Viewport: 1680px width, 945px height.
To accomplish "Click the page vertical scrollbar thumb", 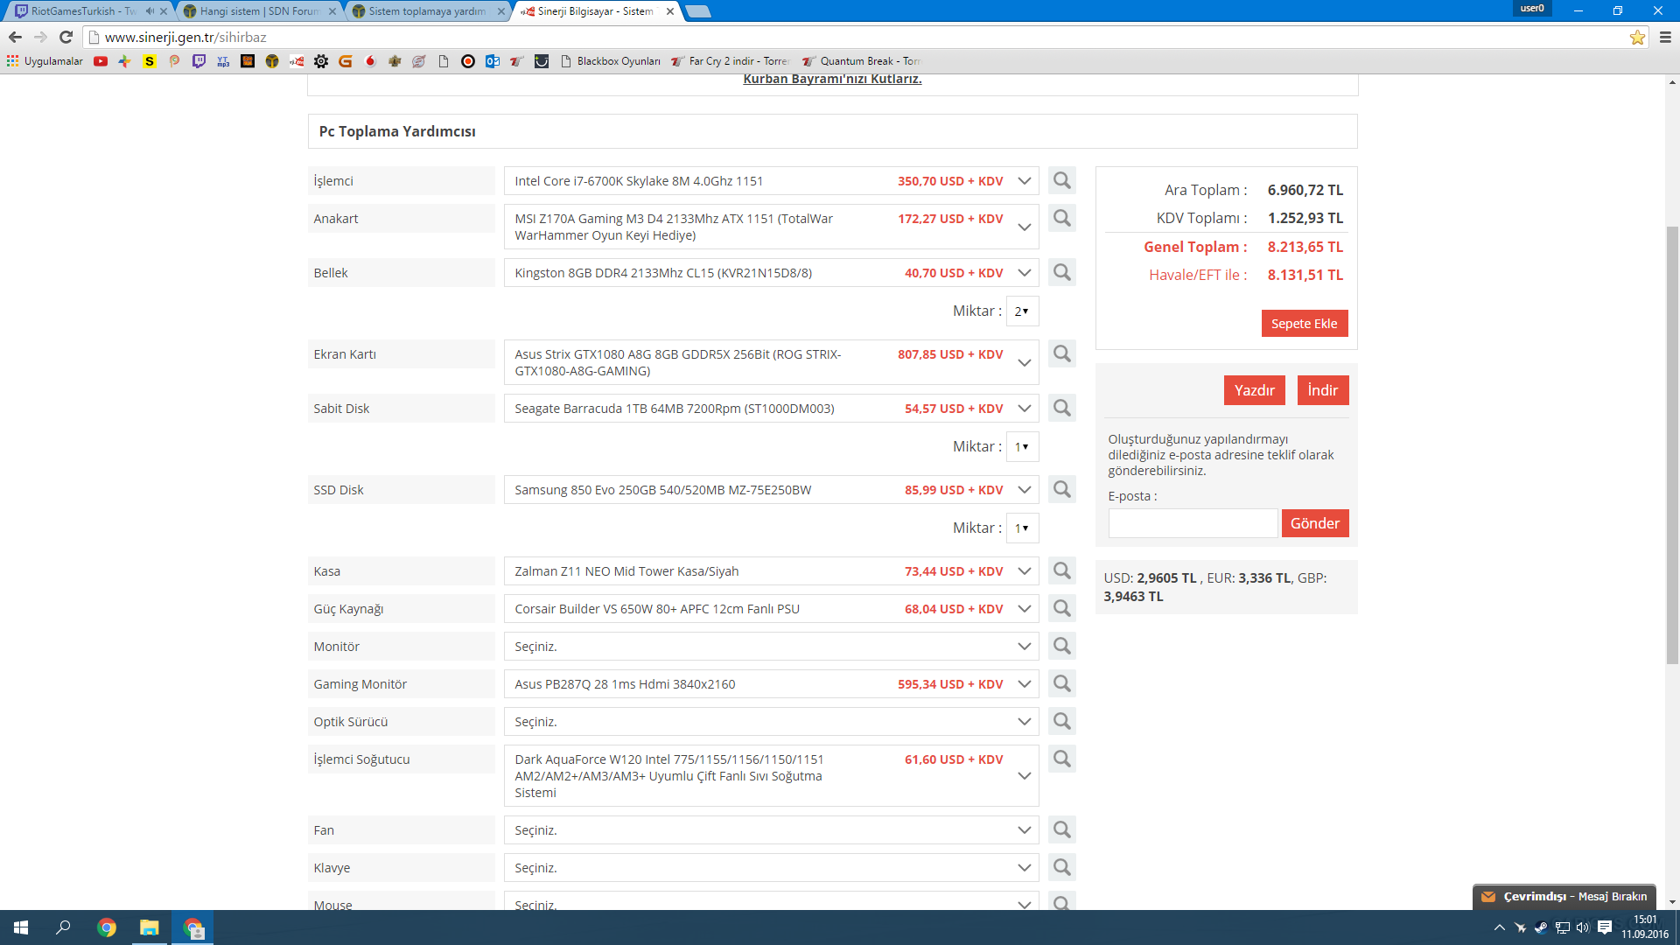I will tap(1672, 446).
